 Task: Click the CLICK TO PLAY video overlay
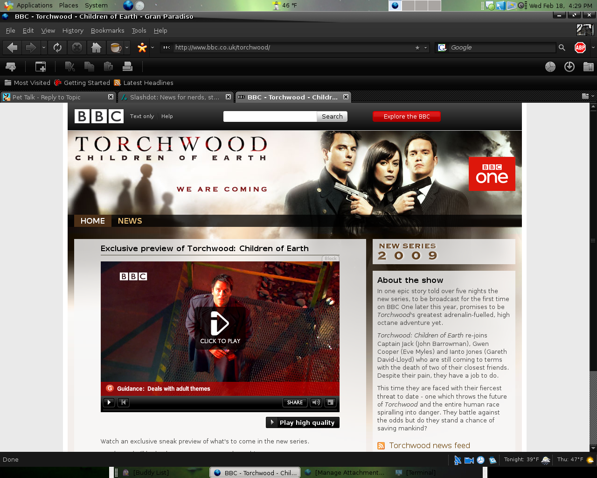(x=220, y=327)
